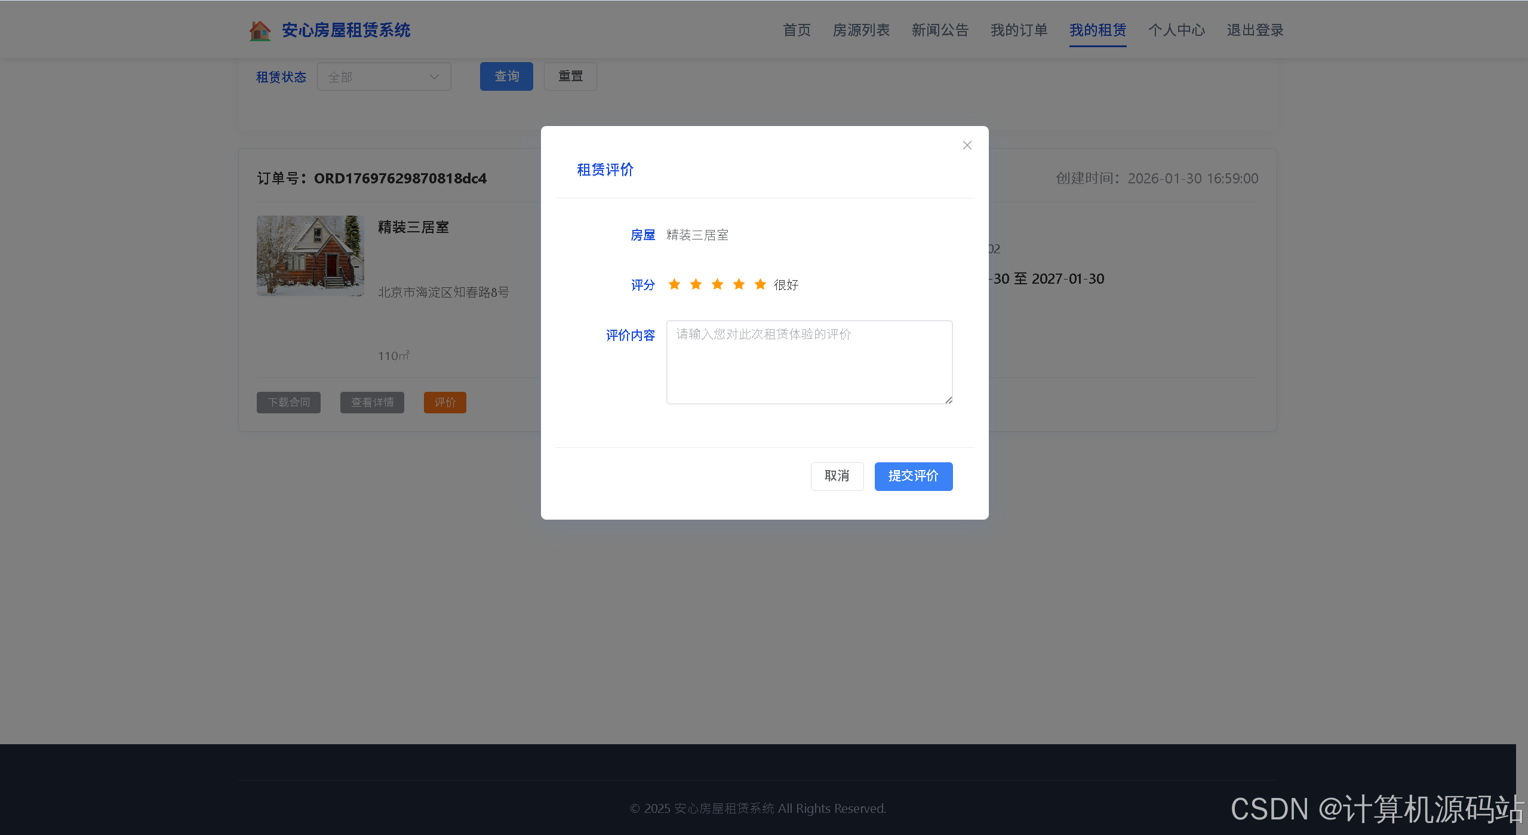Click the 取消 button
Screen dimensions: 1528x835
837,476
